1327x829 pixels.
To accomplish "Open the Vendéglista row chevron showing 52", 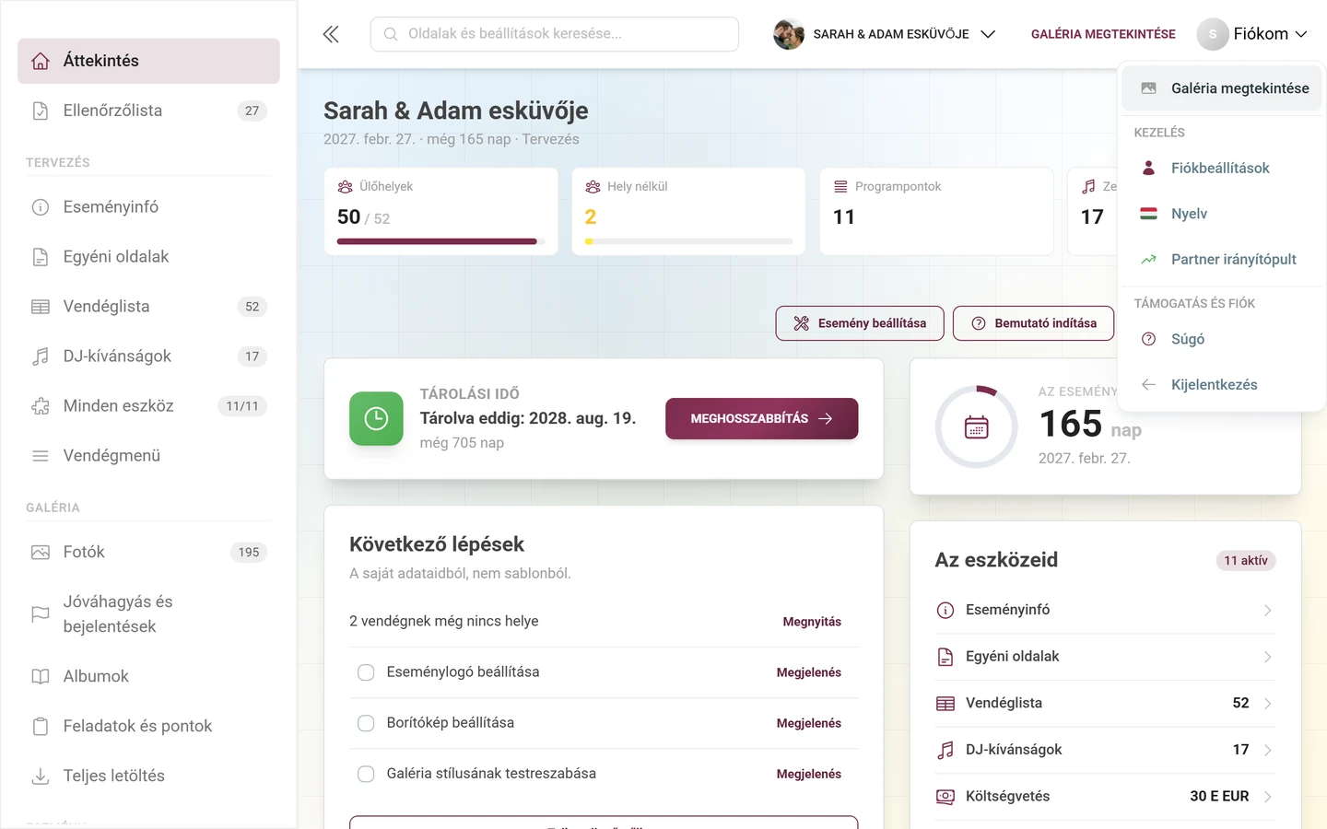I will tap(1268, 704).
